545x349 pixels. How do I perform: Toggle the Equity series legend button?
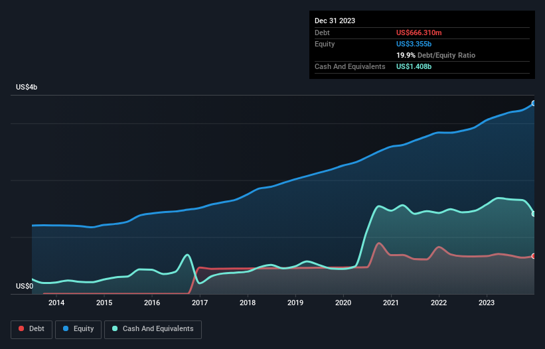[x=78, y=329]
